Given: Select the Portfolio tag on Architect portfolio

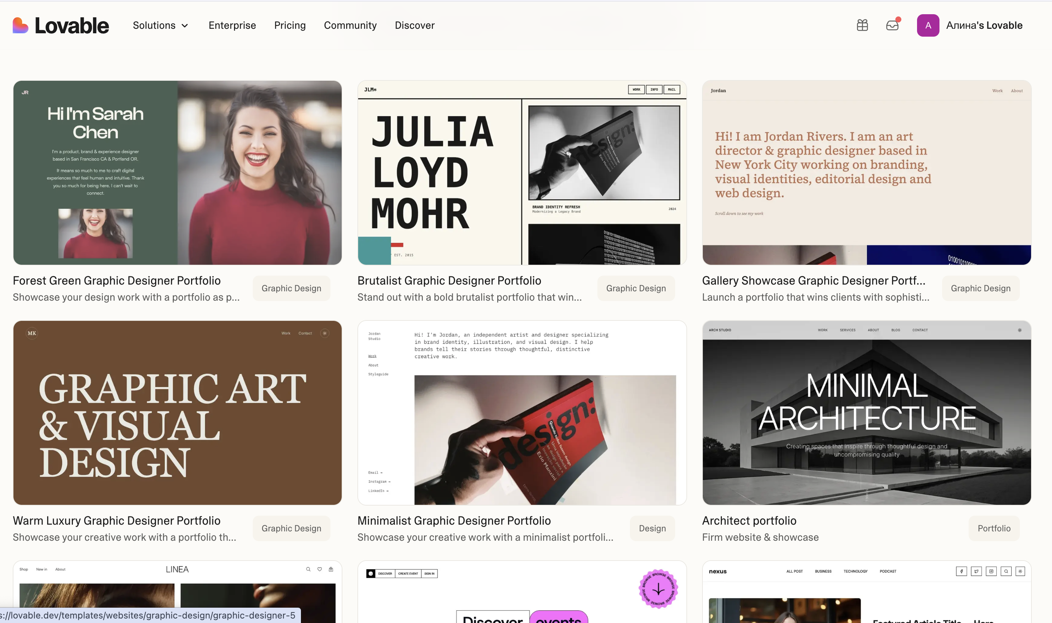Looking at the screenshot, I should (993, 528).
